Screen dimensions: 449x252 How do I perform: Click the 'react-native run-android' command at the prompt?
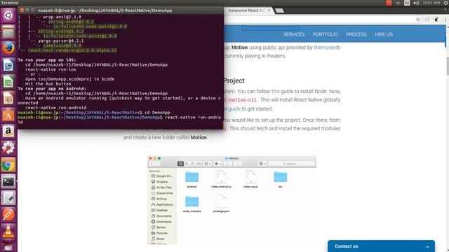tap(119, 120)
